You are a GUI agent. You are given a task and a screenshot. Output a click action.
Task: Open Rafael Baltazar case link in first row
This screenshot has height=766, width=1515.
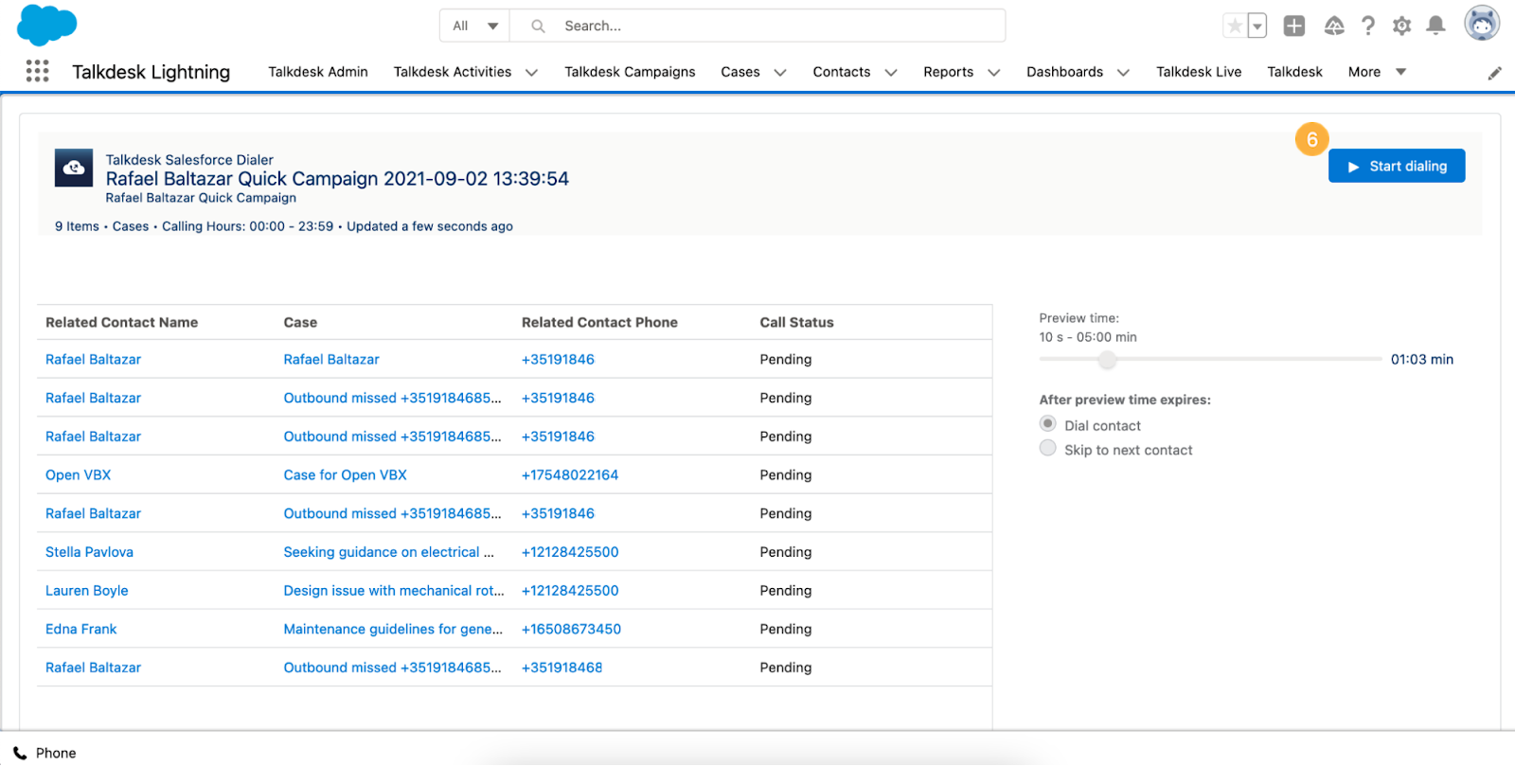click(331, 360)
